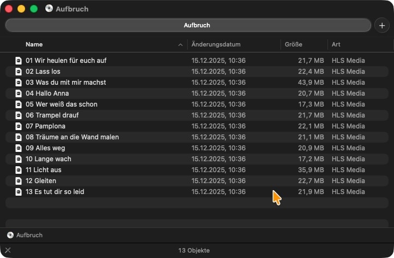Select file name 04 Hallo Anna

pyautogui.click(x=47, y=93)
